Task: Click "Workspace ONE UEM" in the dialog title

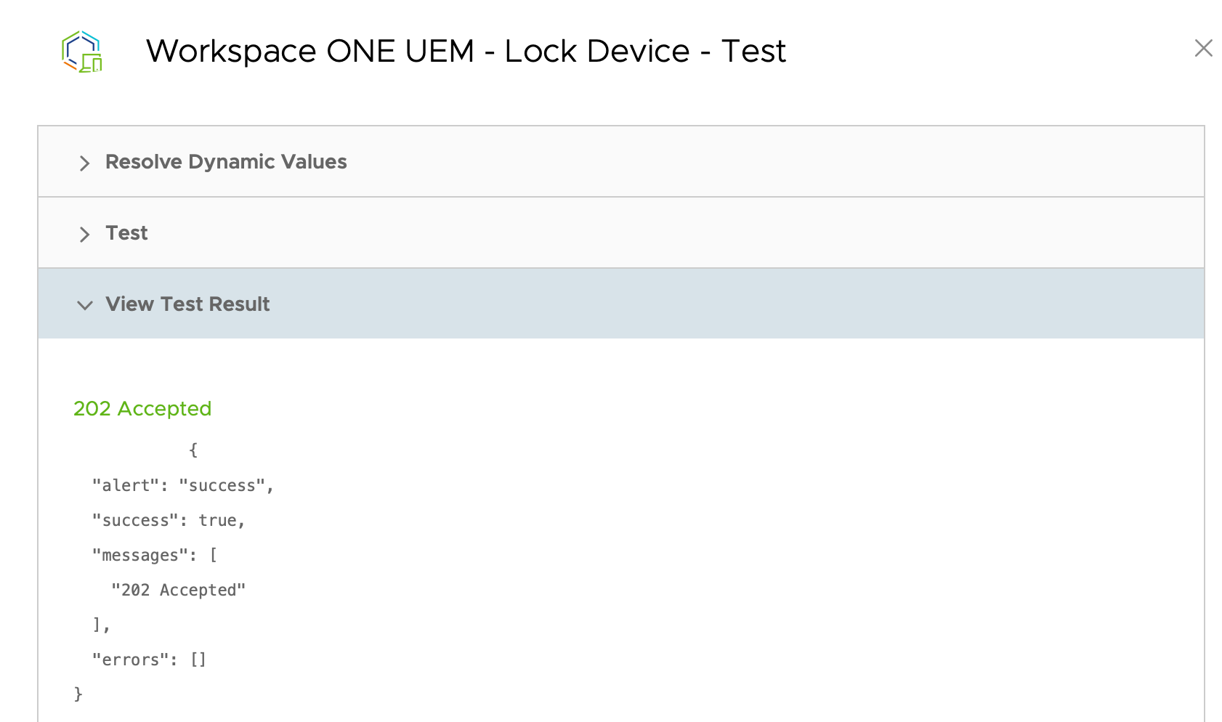Action: click(x=309, y=52)
